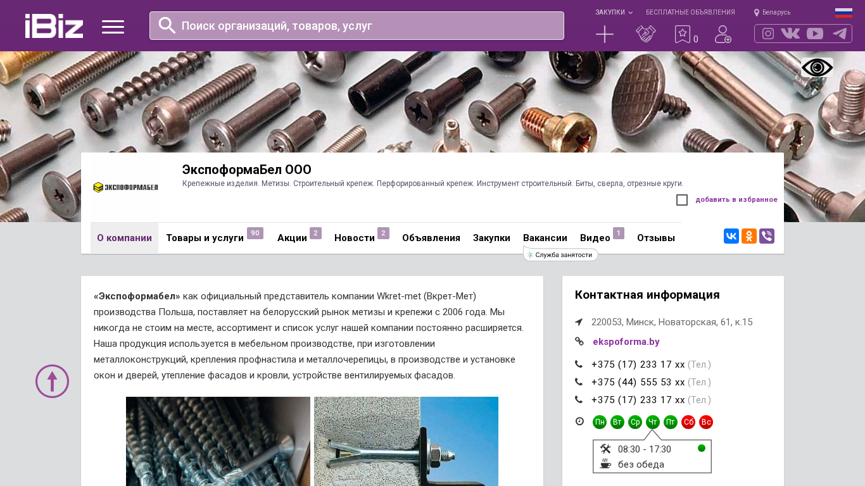Click the scroll-to-top arrow button
The height and width of the screenshot is (486, 865).
[x=52, y=381]
